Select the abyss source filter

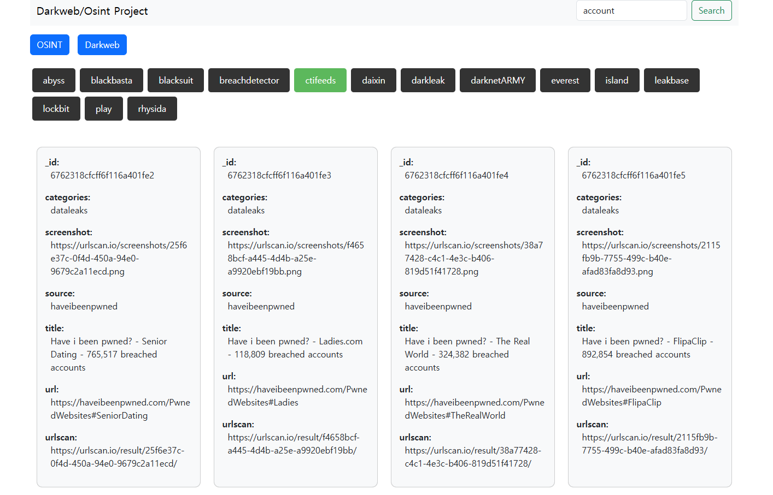[x=54, y=80]
